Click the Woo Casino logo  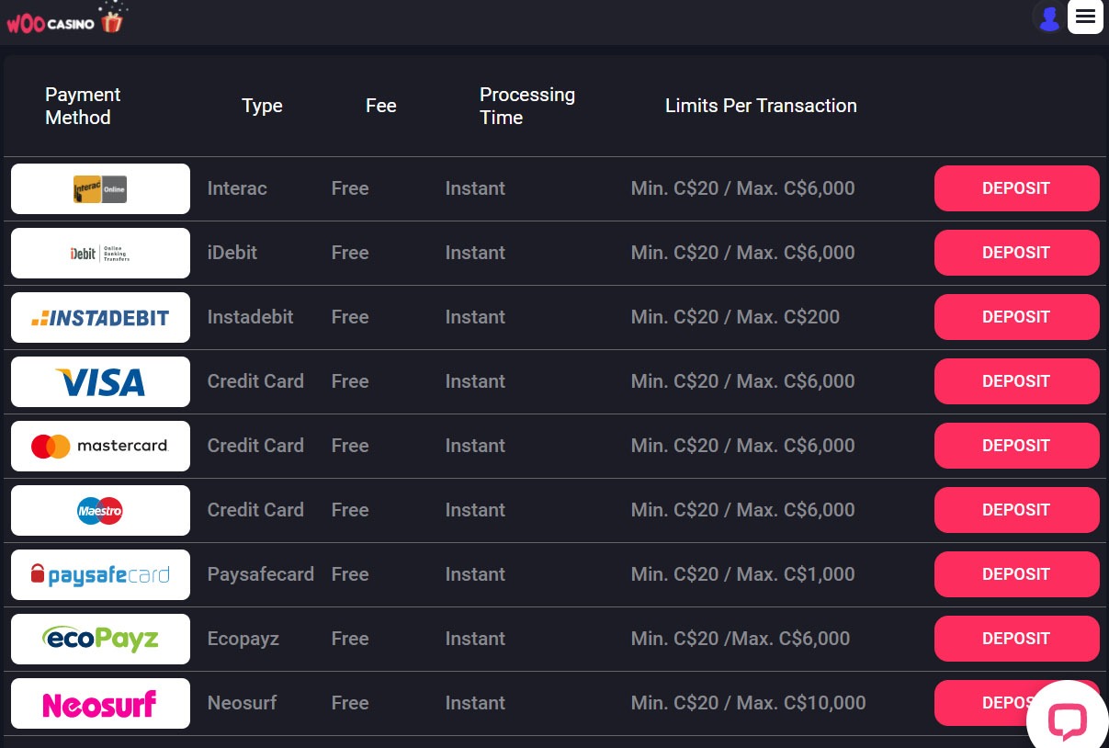[64, 20]
